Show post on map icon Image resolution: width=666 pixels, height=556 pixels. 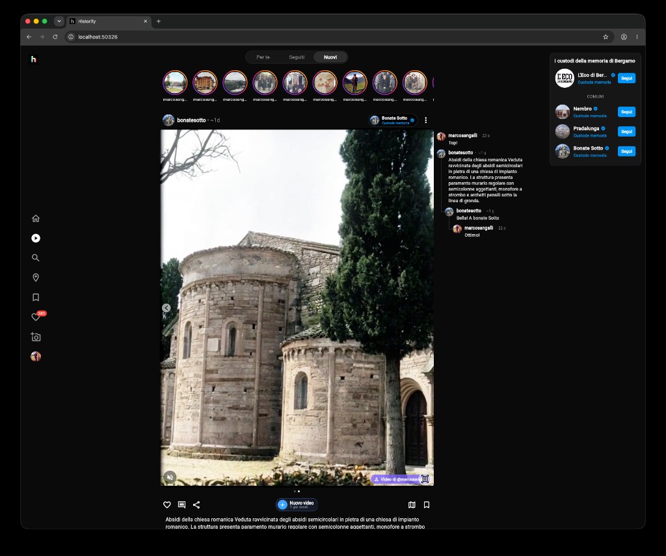pyautogui.click(x=412, y=505)
